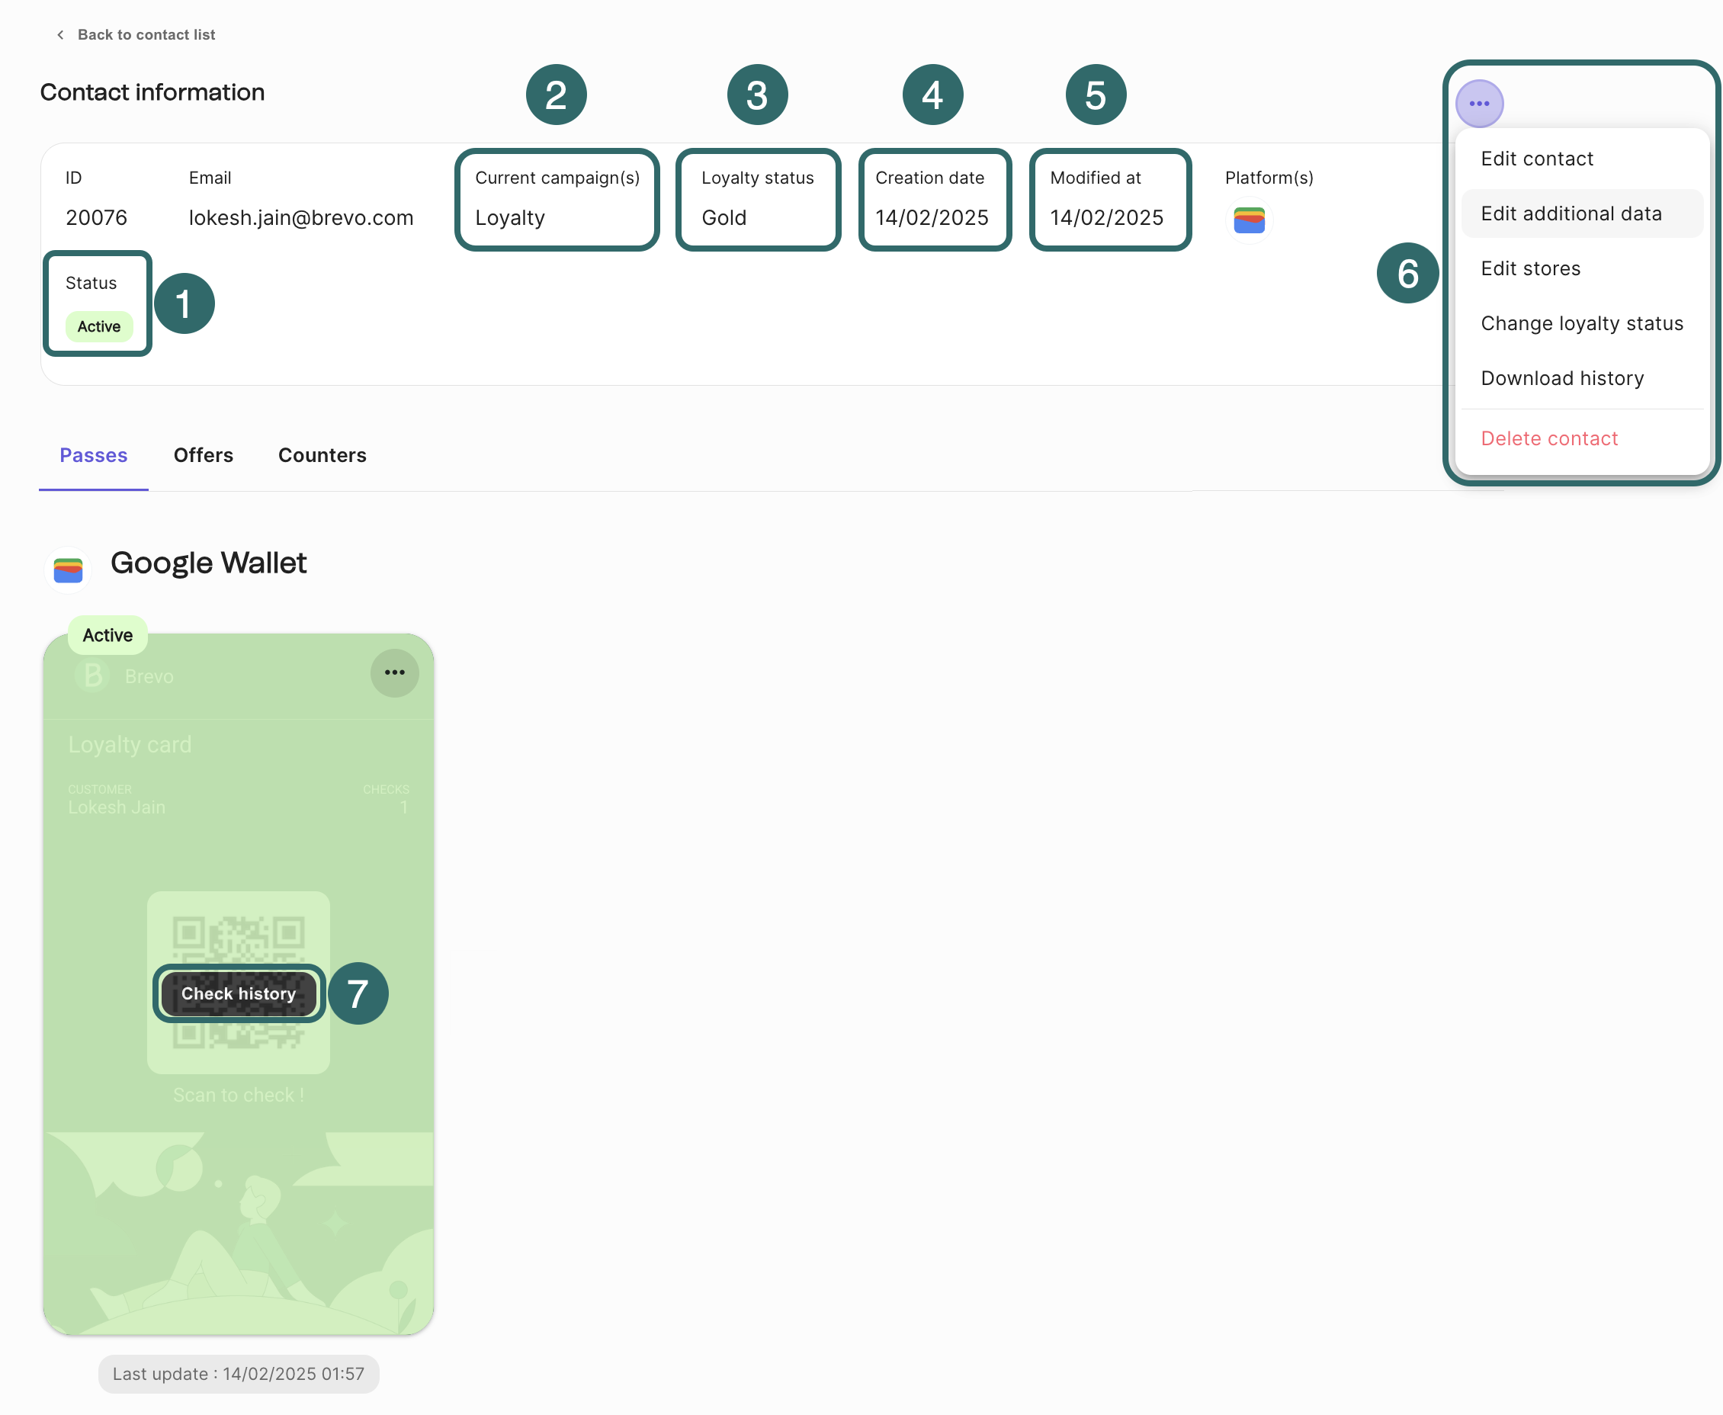Open the three-dot menu on loyalty card

click(x=394, y=672)
